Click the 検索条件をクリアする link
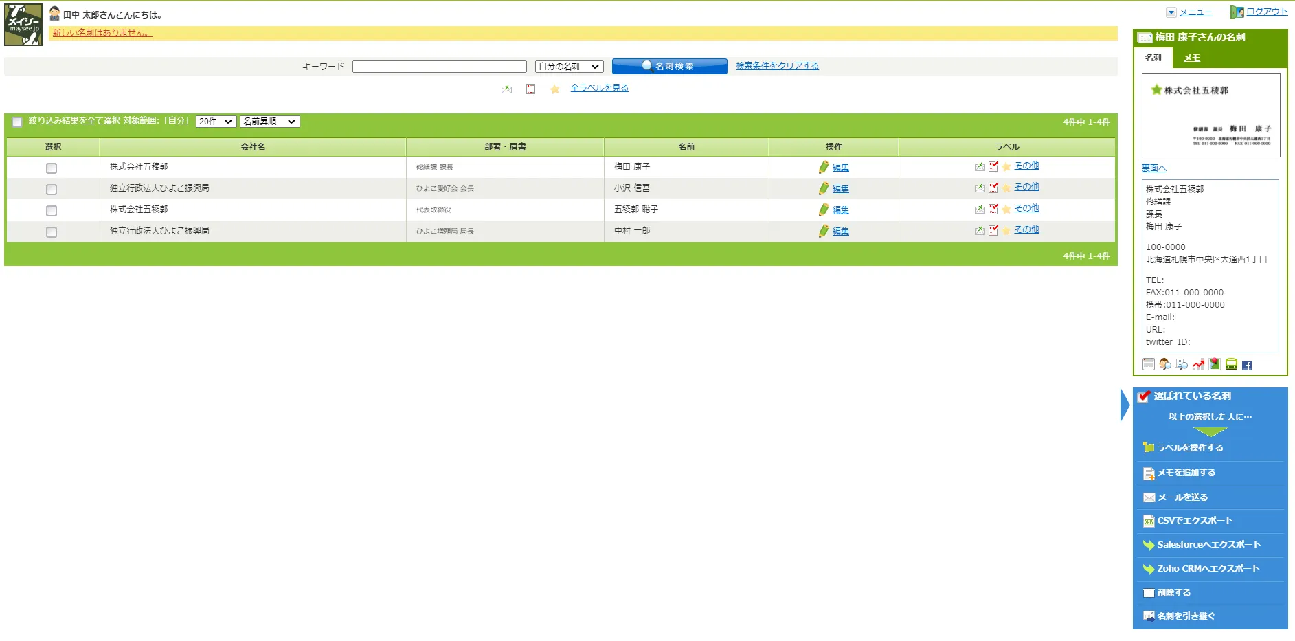This screenshot has height=641, width=1295. 777,66
